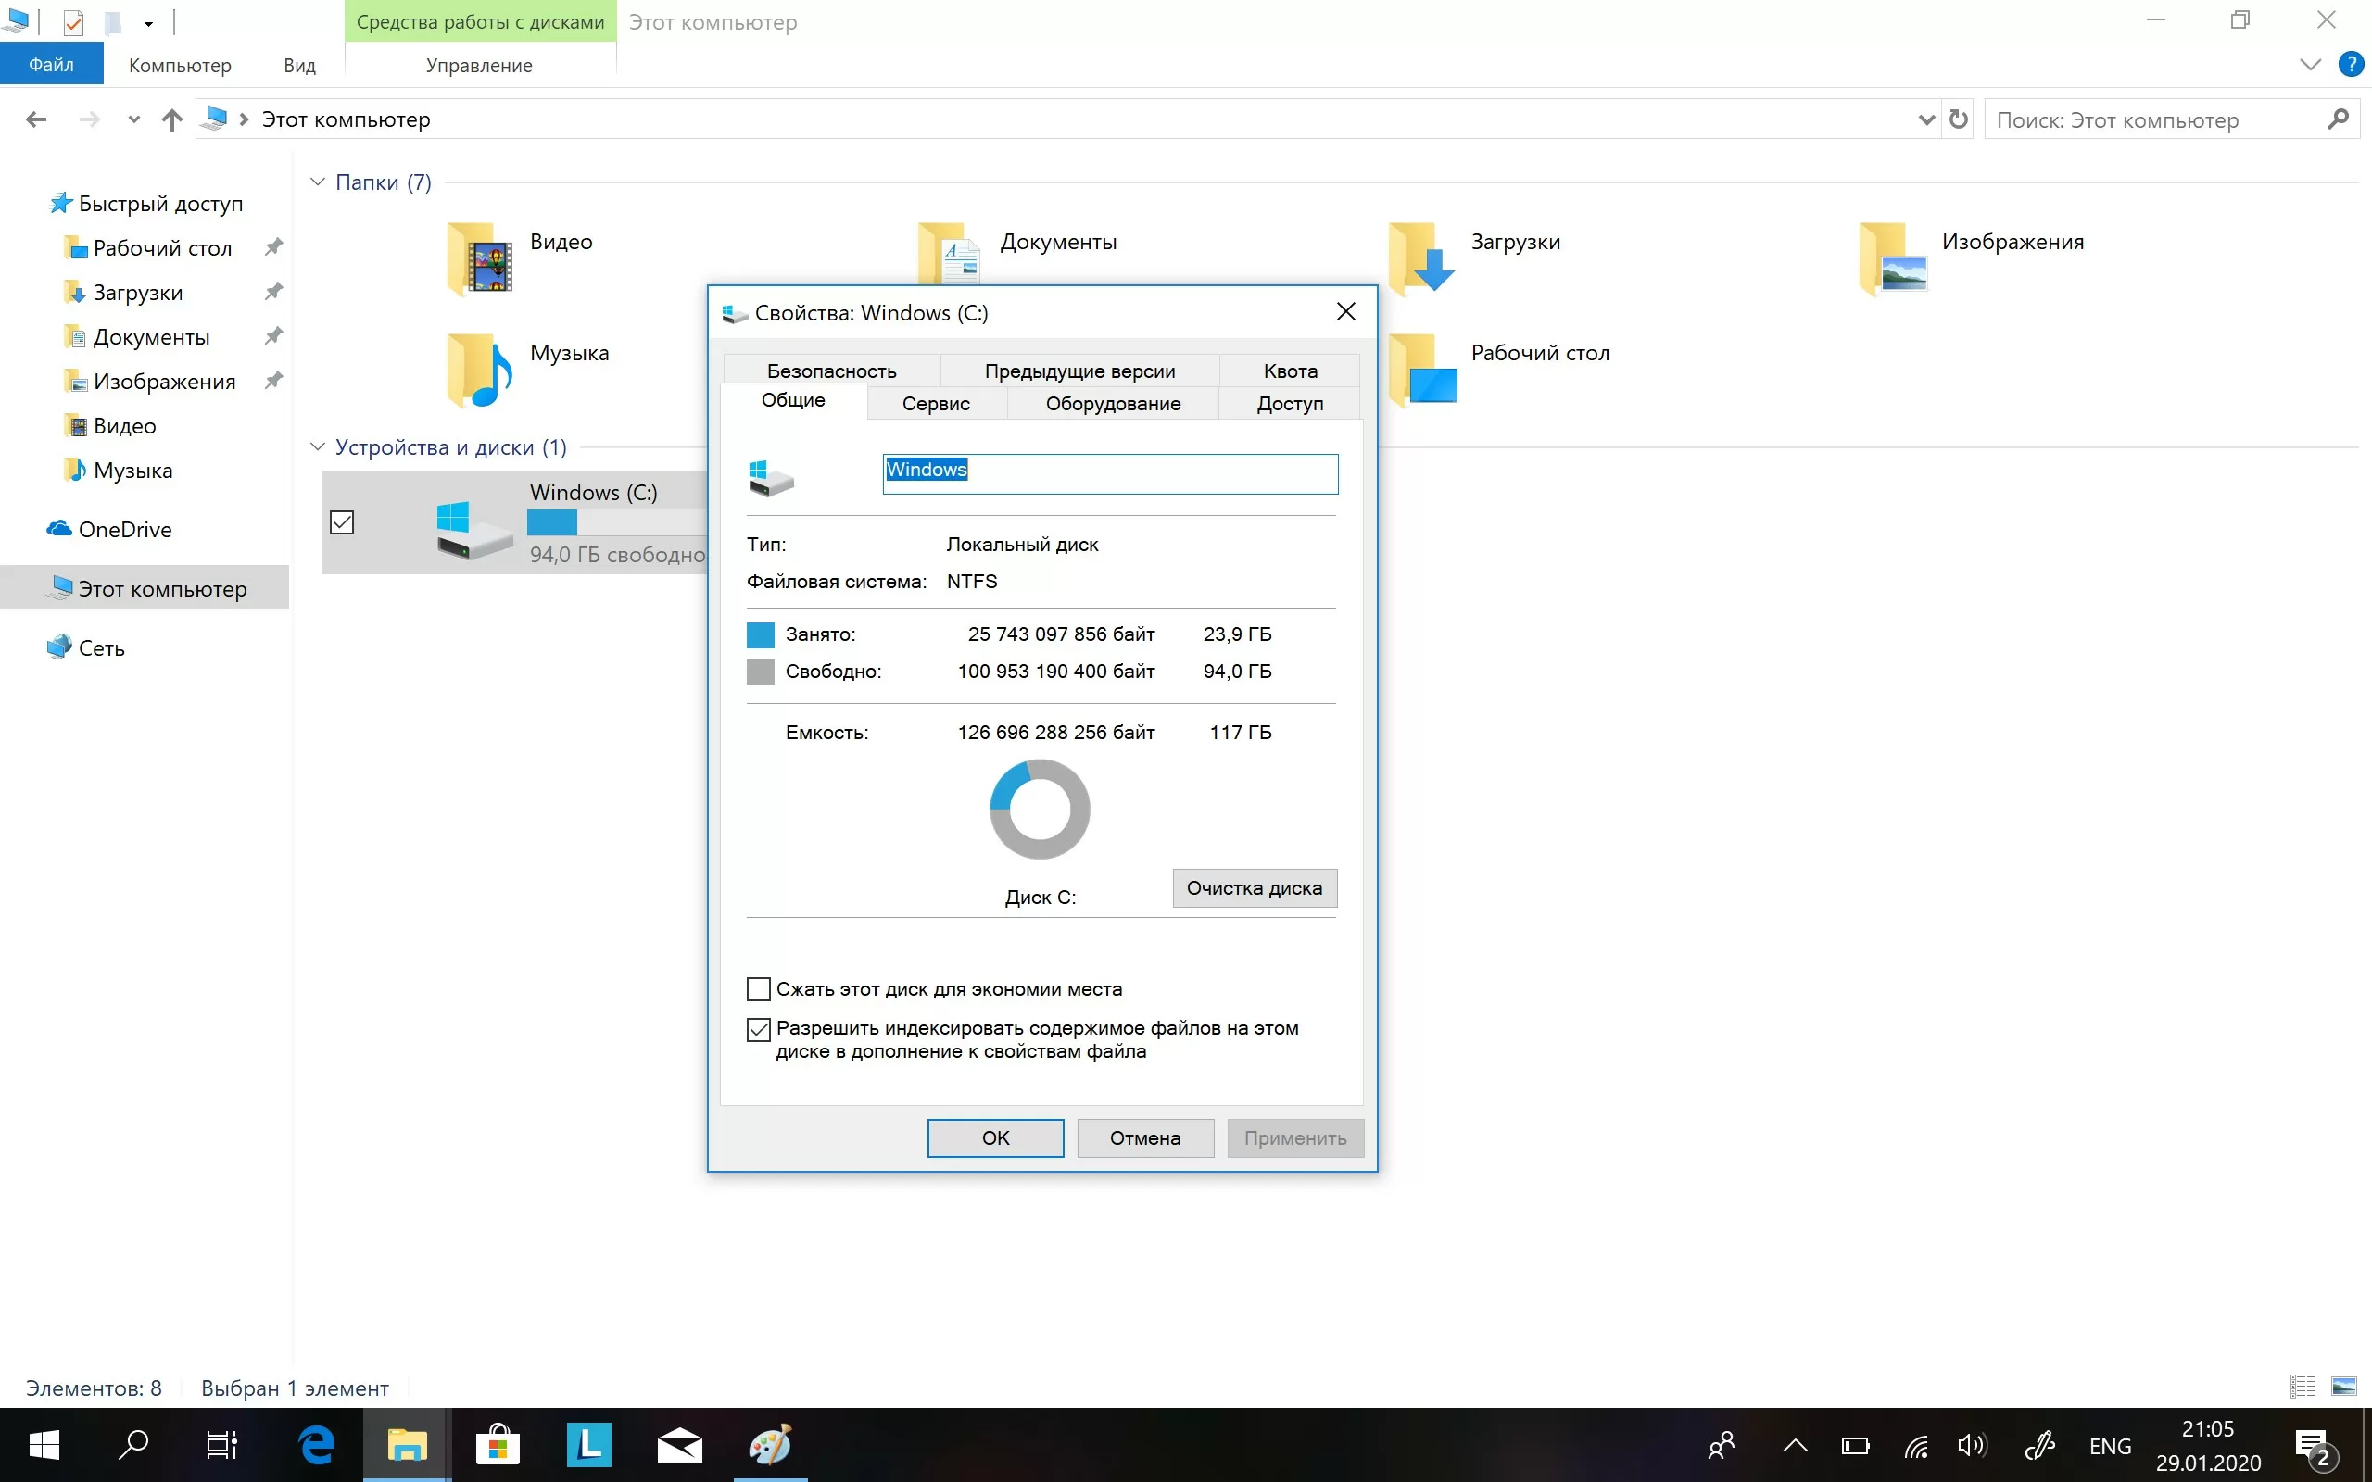Open Task View from the taskbar
This screenshot has height=1482, width=2372.
pyautogui.click(x=222, y=1445)
